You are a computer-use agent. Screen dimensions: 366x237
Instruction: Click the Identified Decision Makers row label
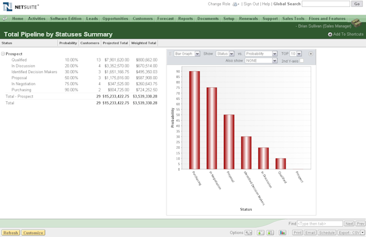34,72
